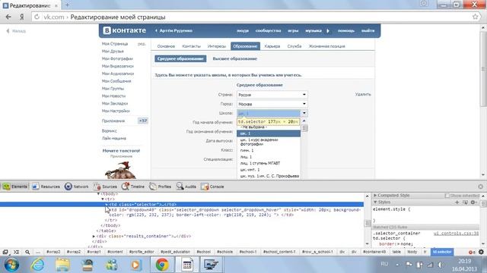
Task: Open the Timeline panel in DevTools
Action: click(133, 187)
